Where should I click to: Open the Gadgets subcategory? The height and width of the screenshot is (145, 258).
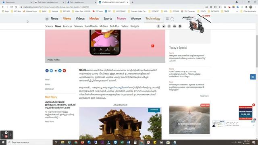[135, 26]
